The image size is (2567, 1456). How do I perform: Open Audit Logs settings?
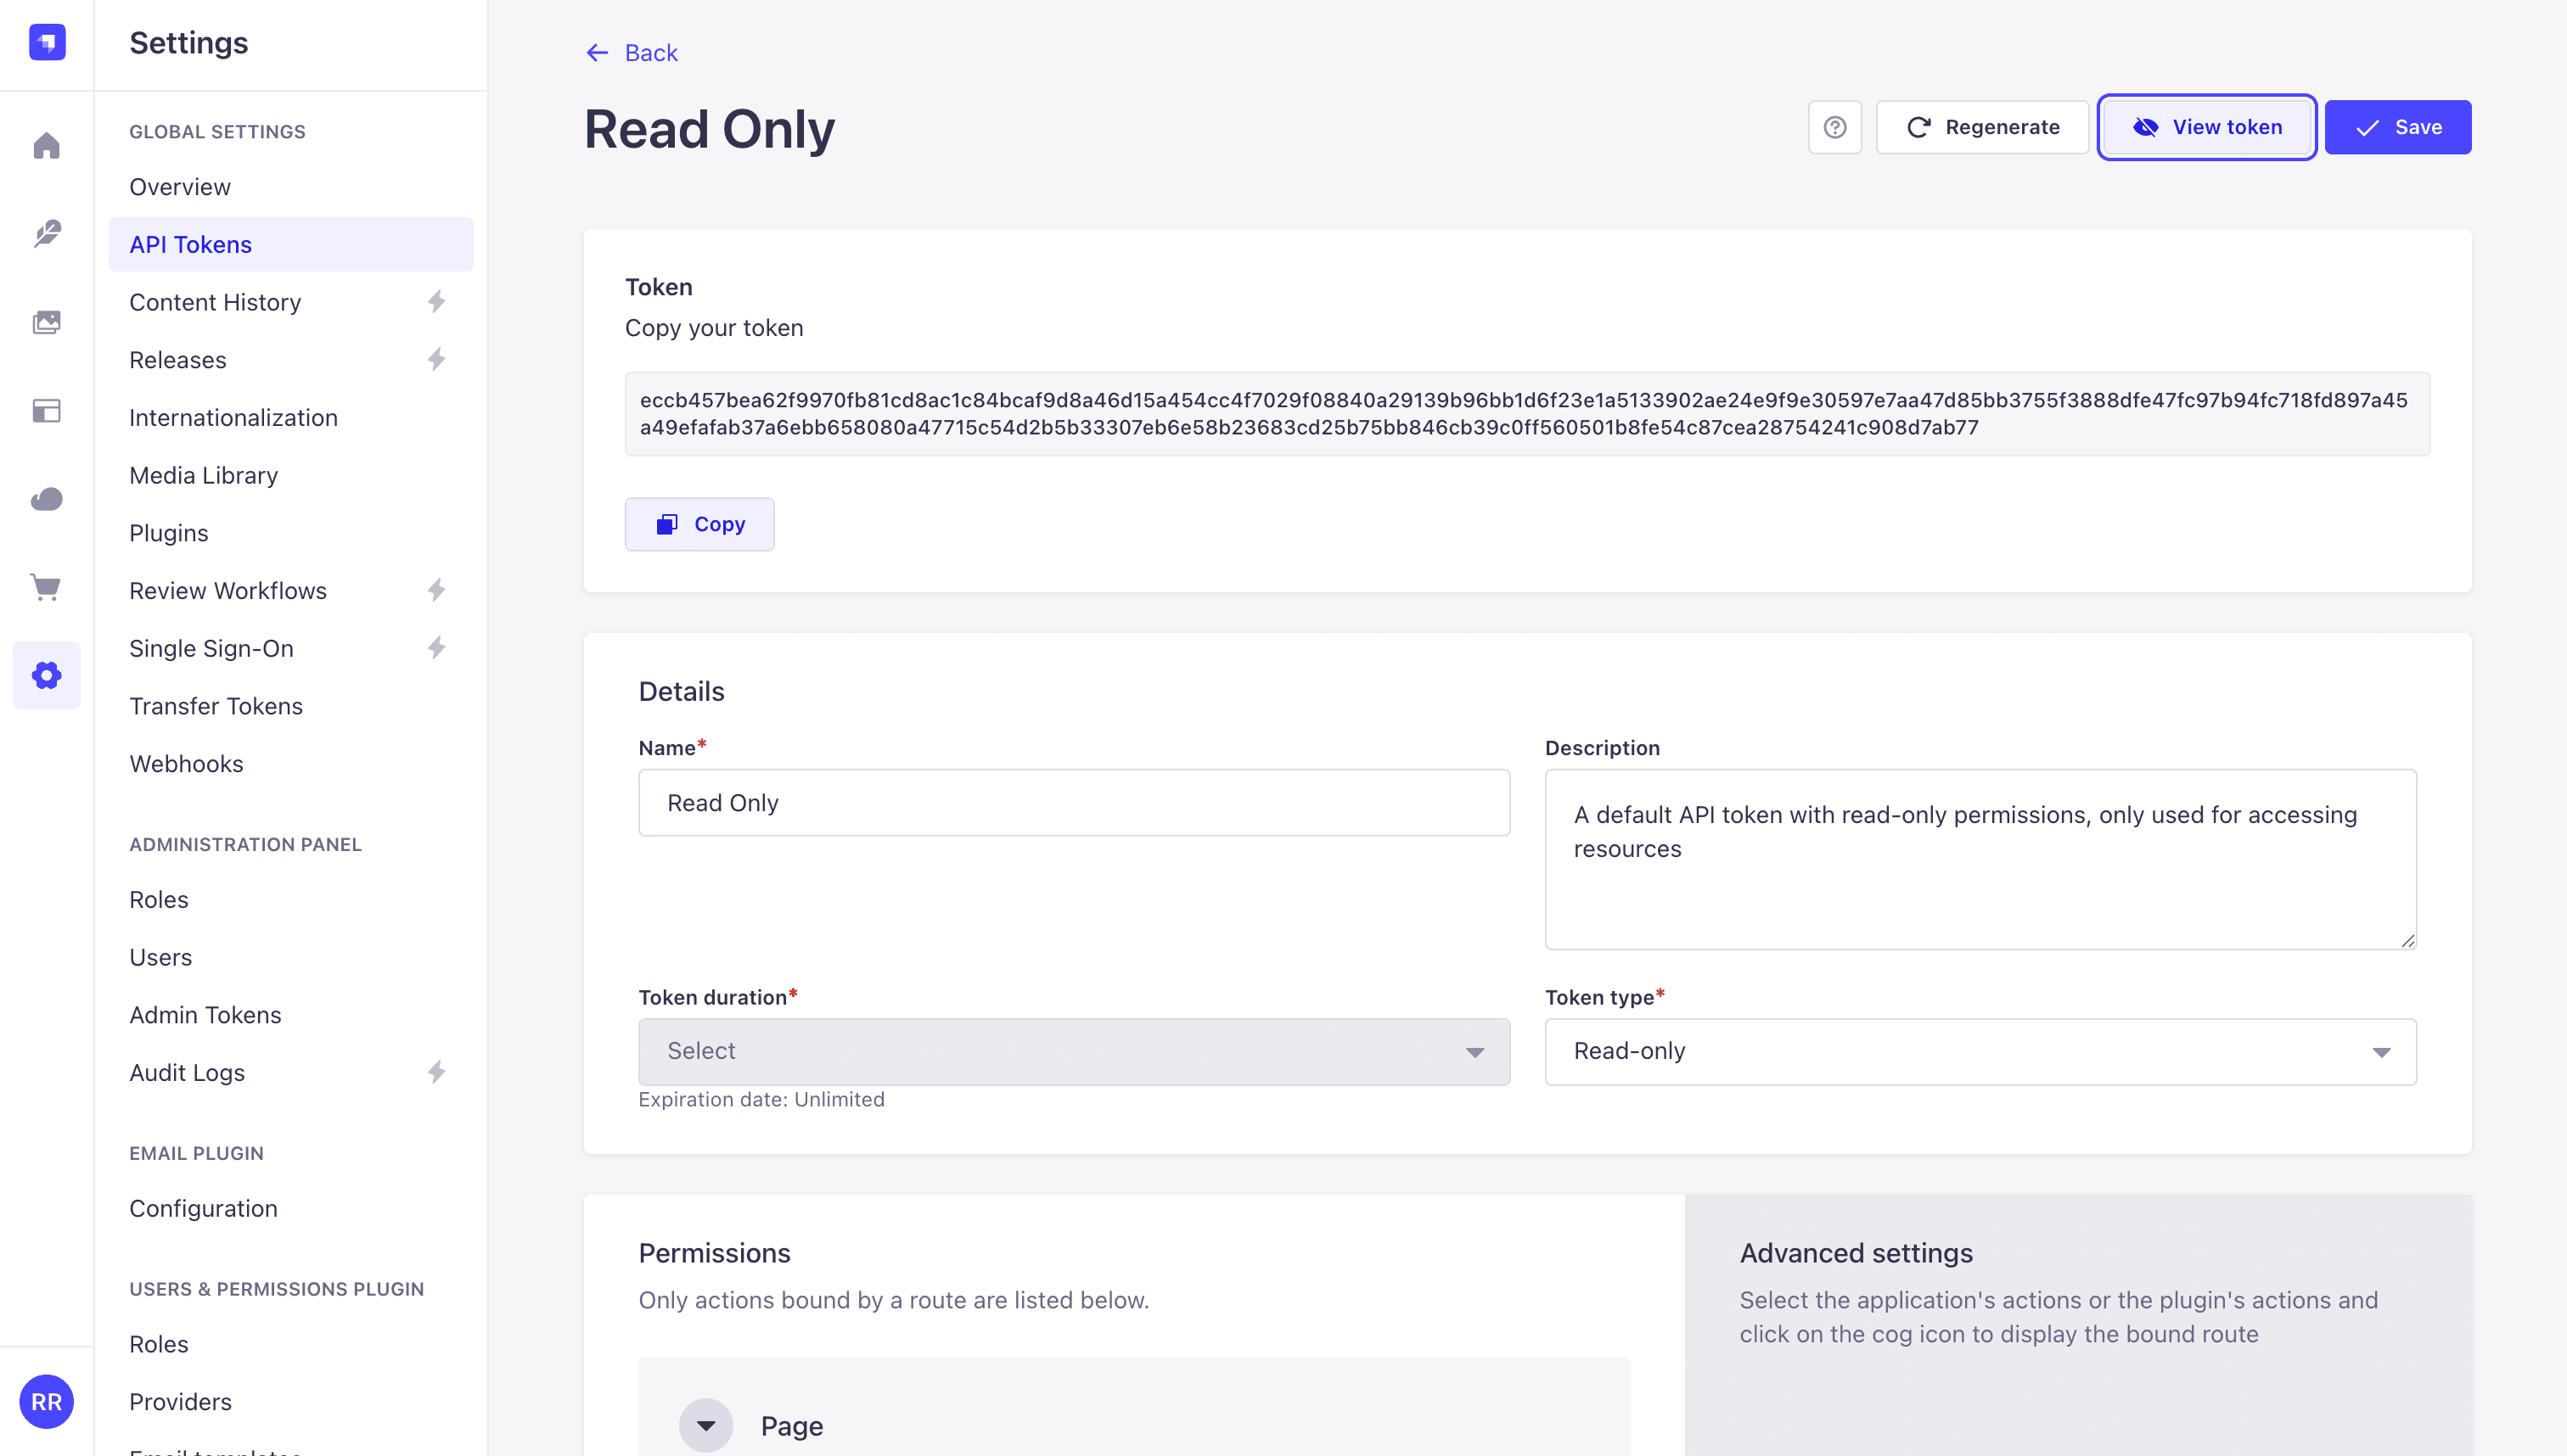click(x=290, y=1072)
